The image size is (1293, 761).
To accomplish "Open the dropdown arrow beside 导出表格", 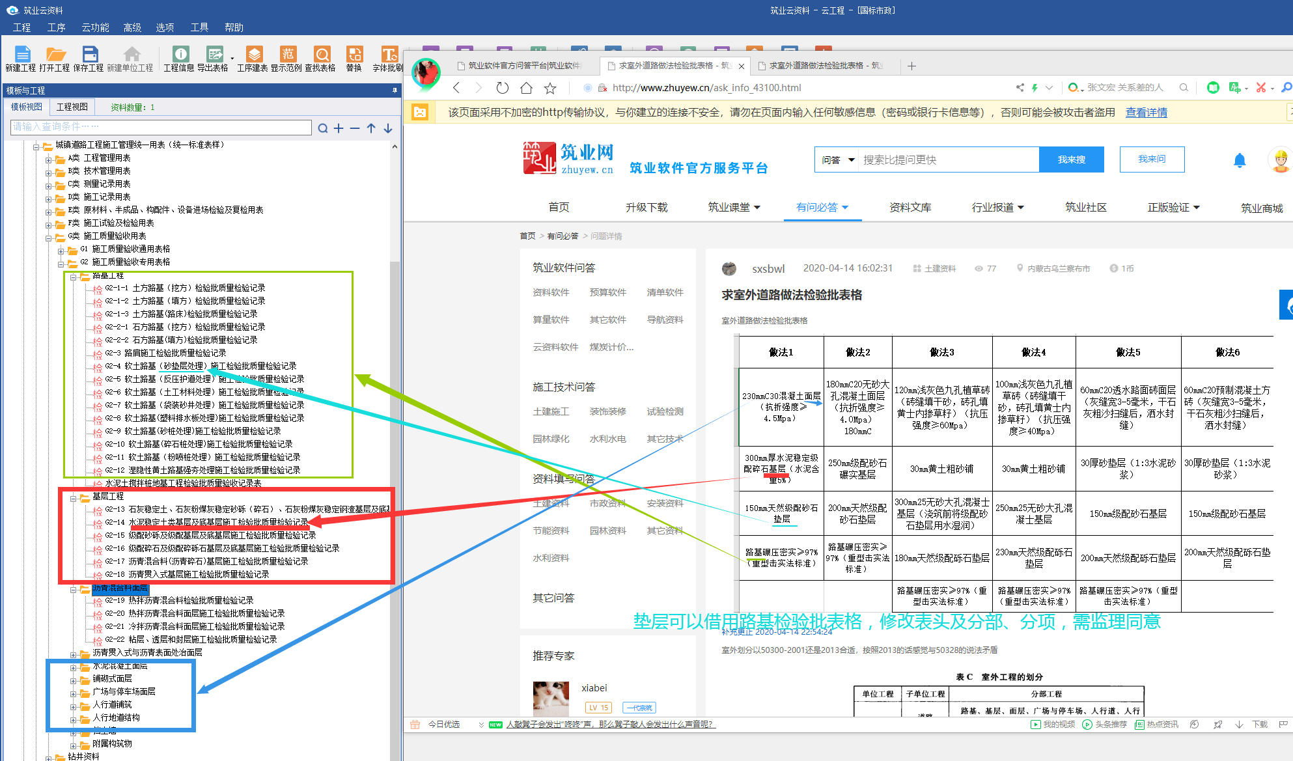I will point(232,59).
